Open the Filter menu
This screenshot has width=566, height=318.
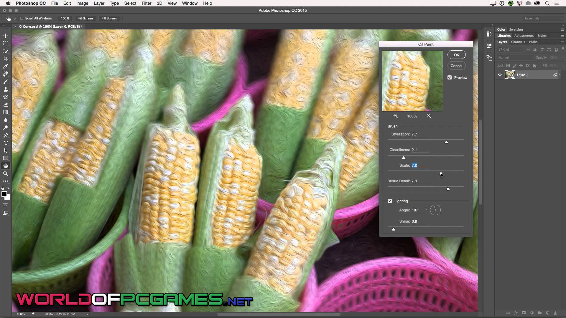coord(147,3)
